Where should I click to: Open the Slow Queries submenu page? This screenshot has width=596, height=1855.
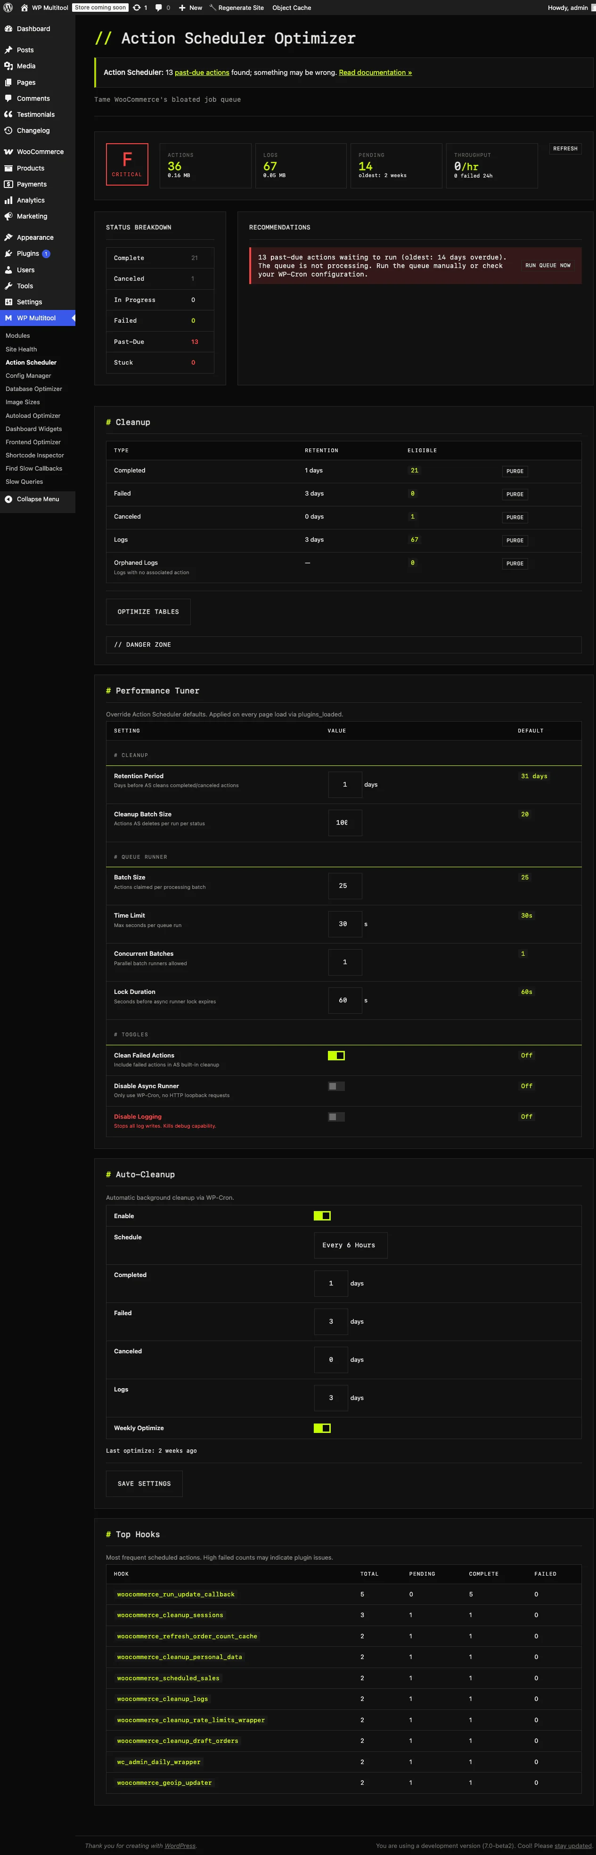pos(24,482)
